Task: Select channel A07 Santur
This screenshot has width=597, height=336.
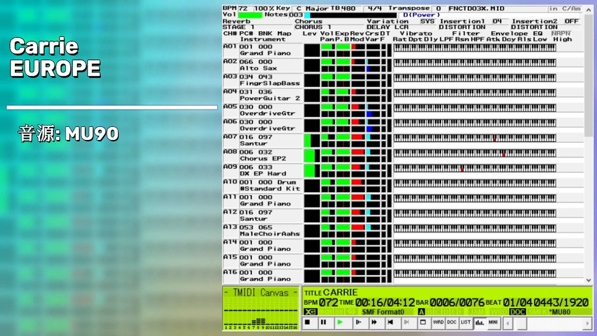Action: [262, 140]
